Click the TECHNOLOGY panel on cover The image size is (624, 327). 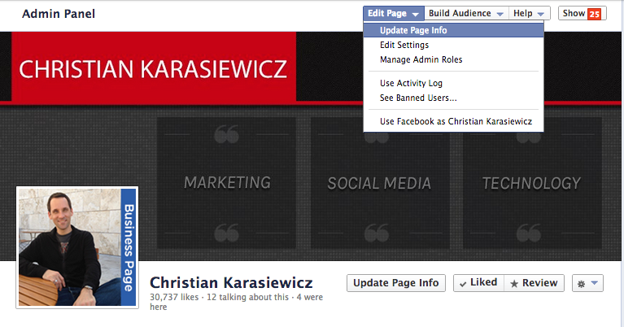click(x=532, y=183)
